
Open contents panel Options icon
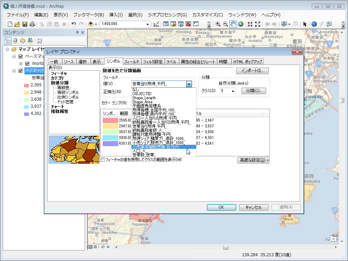click(39, 41)
